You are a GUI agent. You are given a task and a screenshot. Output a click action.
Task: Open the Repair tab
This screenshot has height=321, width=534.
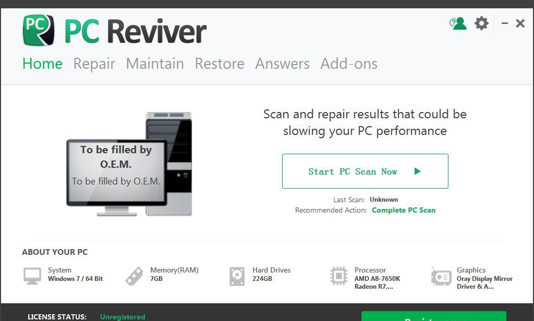[x=94, y=64]
